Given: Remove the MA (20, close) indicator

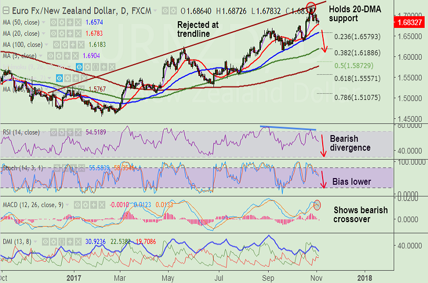Looking at the screenshot, I should click(x=78, y=33).
